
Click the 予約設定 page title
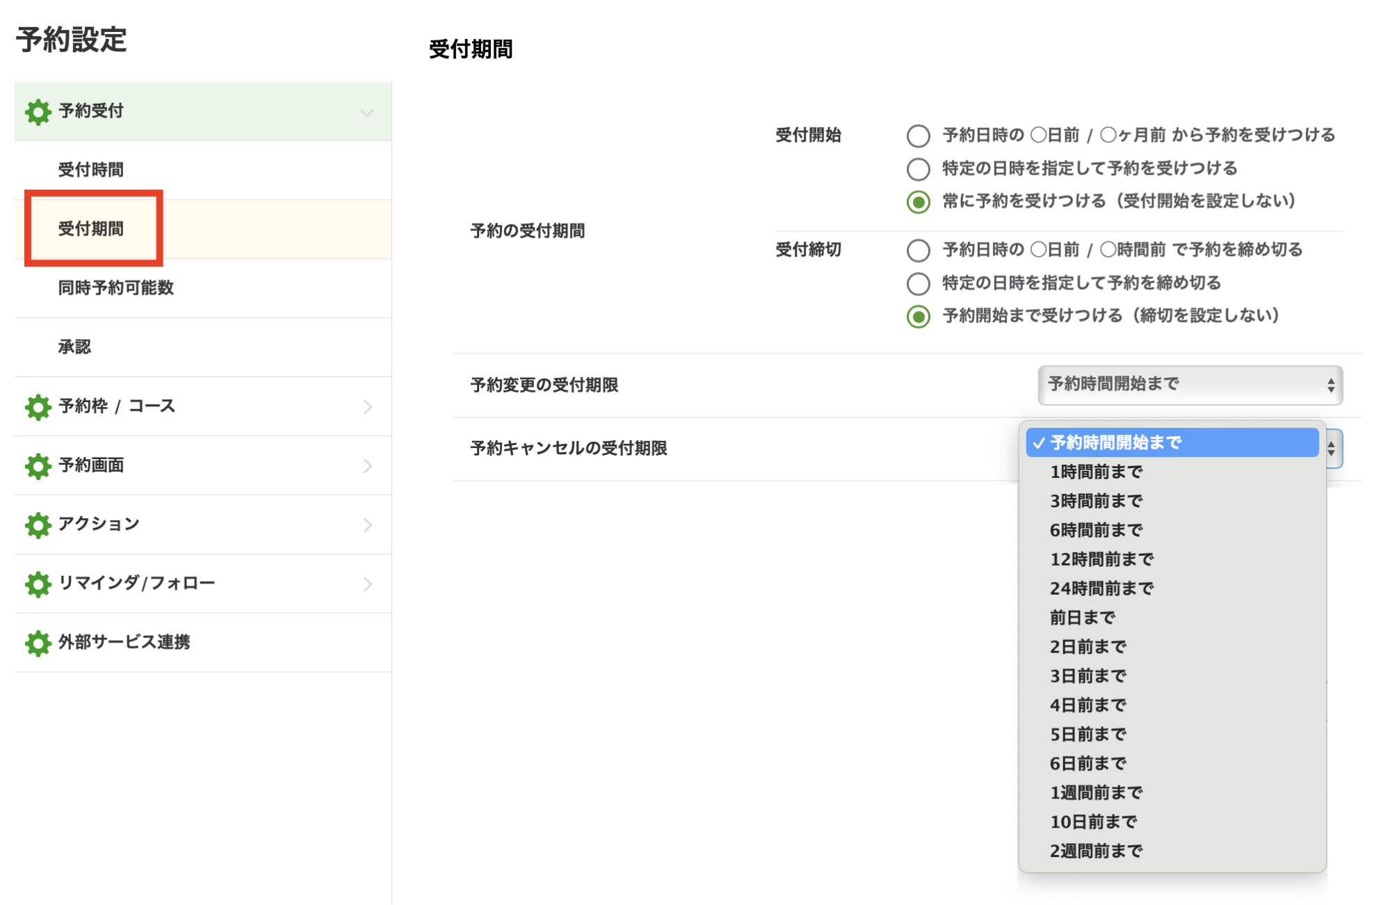[72, 40]
